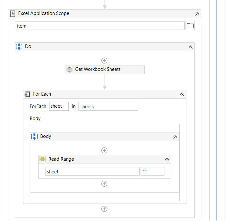Collapse the Body sequence
232x222 pixels.
click(x=175, y=137)
